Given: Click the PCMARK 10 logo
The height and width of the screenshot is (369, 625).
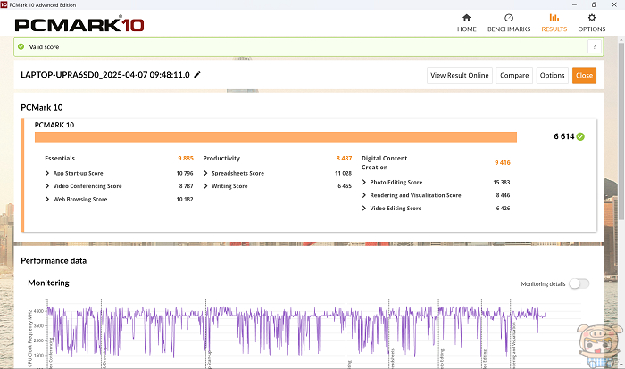Looking at the screenshot, I should pyautogui.click(x=79, y=24).
